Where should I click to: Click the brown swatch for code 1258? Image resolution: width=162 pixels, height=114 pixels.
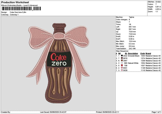(x=122, y=60)
